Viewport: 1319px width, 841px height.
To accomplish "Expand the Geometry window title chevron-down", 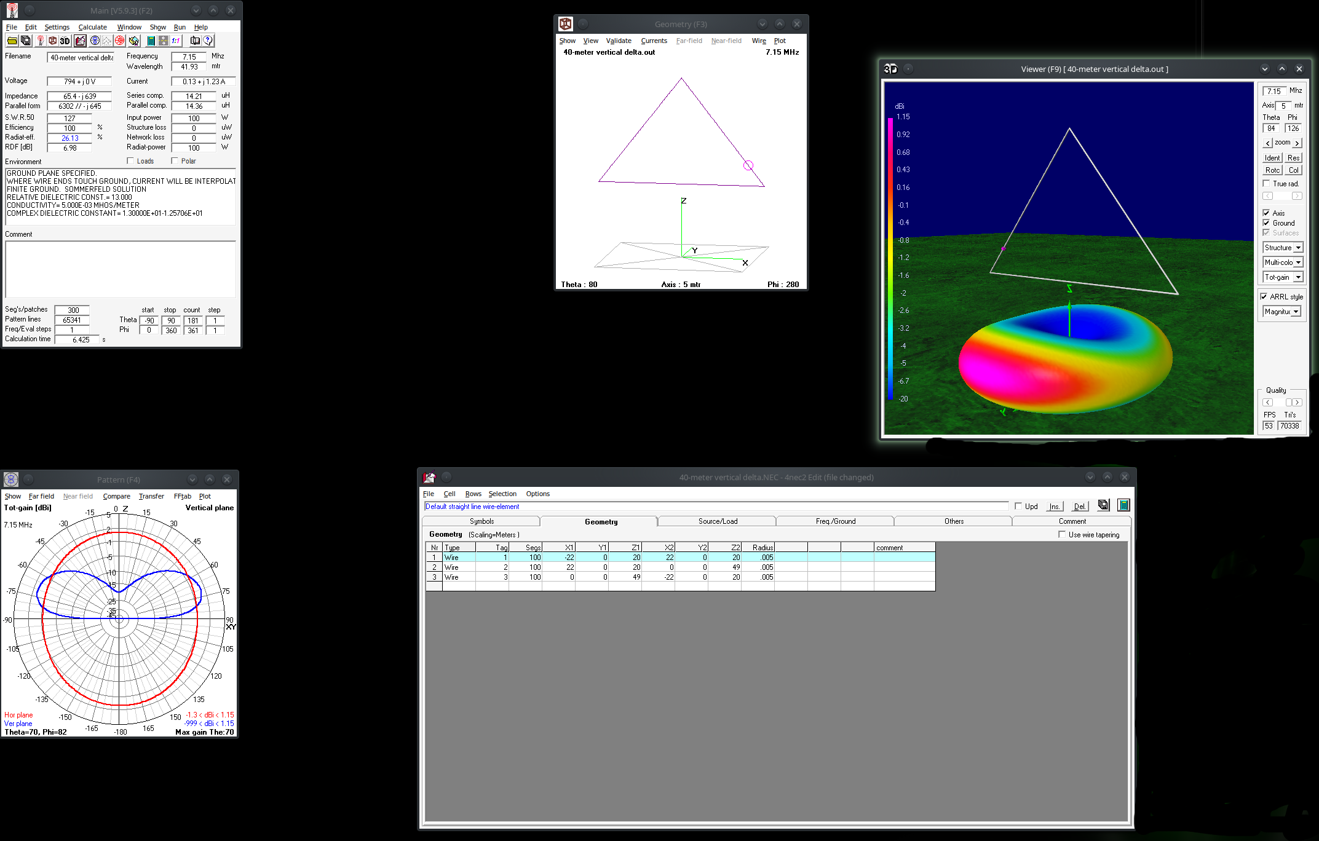I will pos(762,24).
